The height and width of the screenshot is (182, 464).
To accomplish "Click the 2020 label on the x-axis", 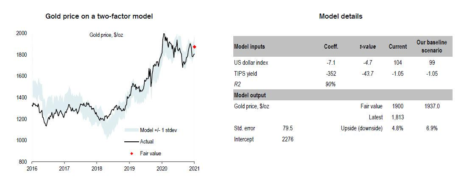I will coord(162,168).
